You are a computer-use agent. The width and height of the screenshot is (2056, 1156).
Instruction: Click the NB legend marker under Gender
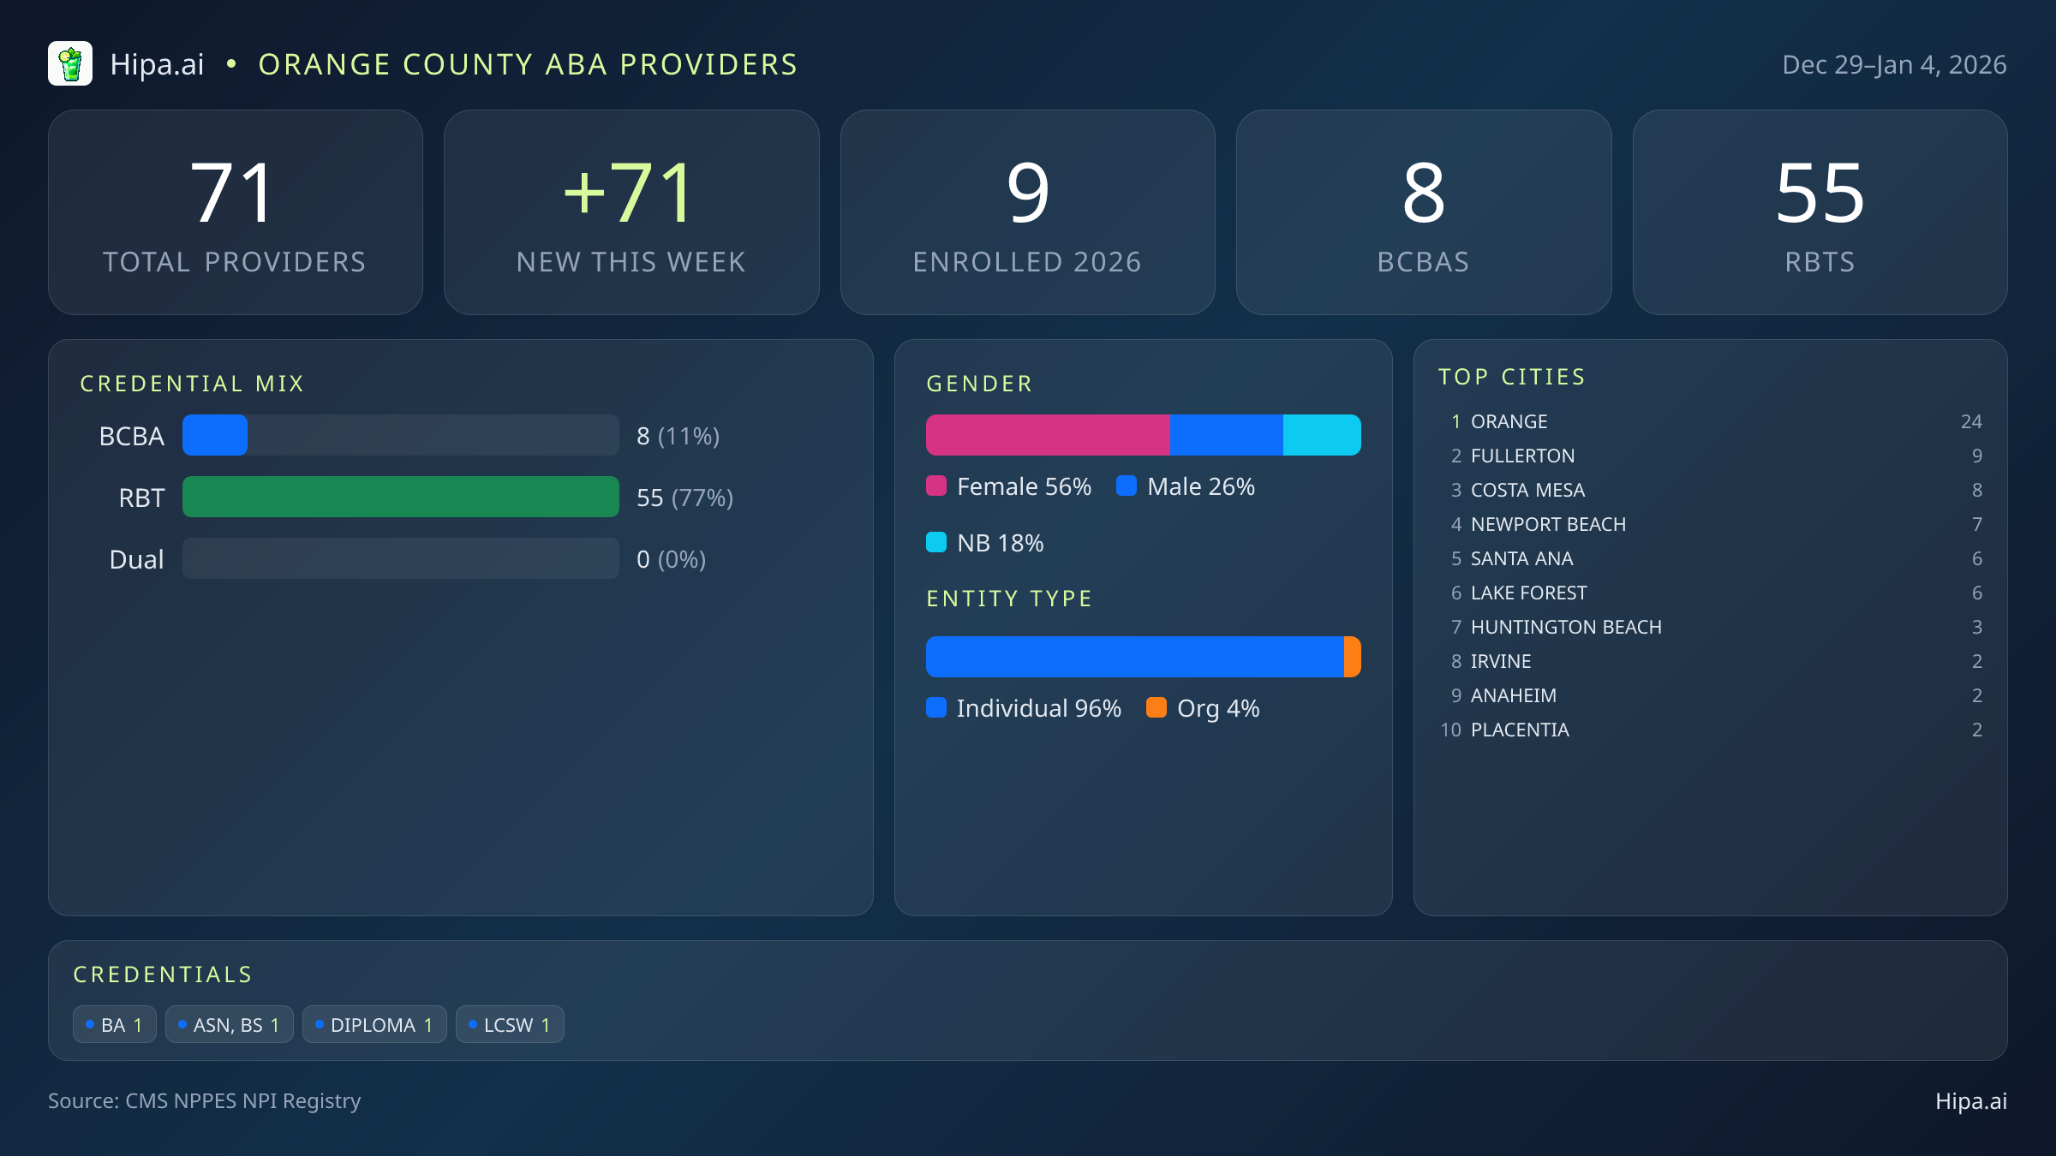click(x=937, y=542)
